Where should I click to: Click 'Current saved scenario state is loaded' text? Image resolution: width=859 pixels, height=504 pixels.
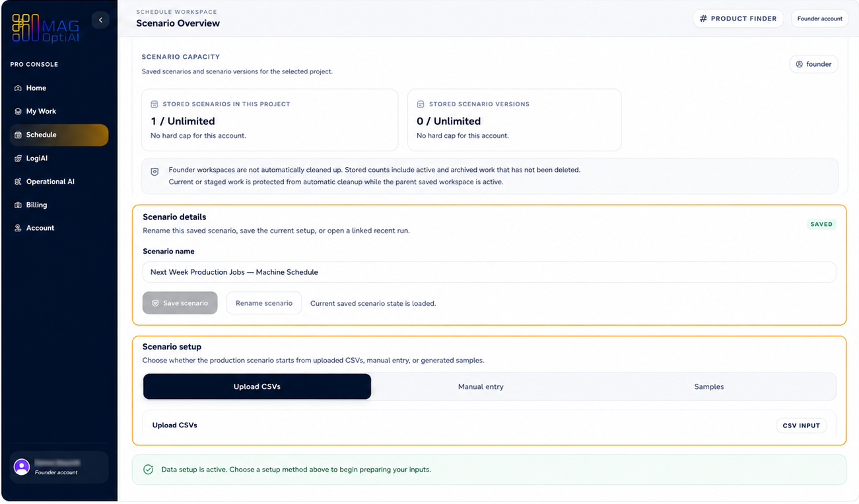373,304
